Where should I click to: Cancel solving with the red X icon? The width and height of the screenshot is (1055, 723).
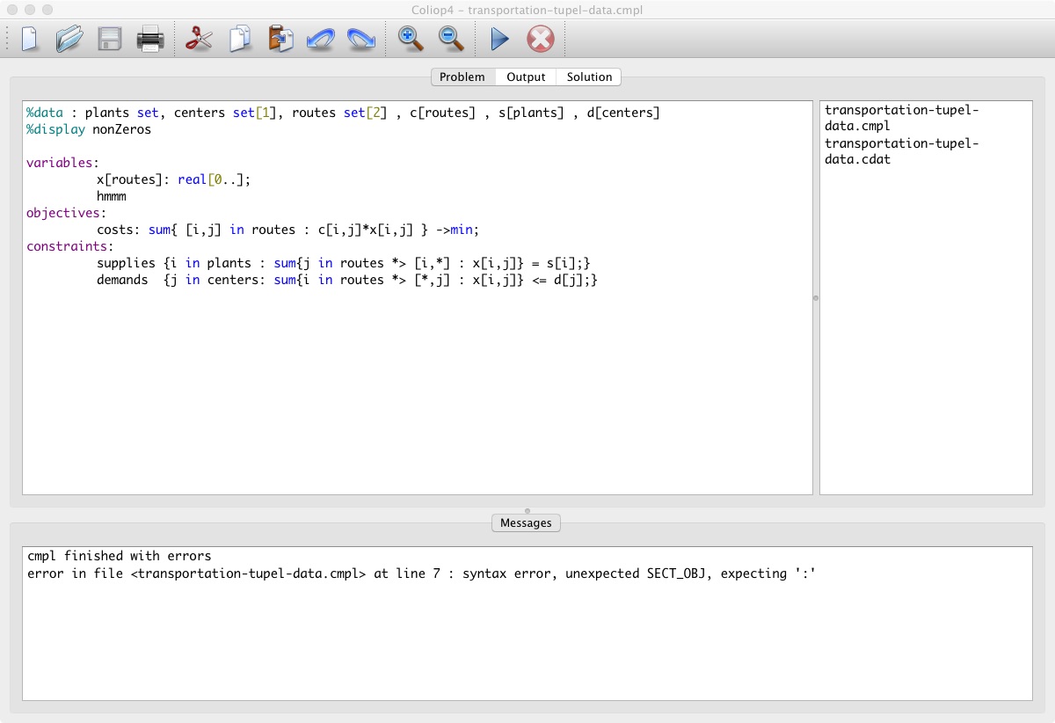(x=540, y=40)
